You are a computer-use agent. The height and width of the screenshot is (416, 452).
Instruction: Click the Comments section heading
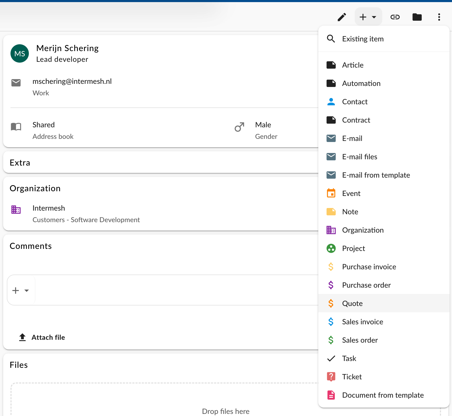tap(31, 246)
